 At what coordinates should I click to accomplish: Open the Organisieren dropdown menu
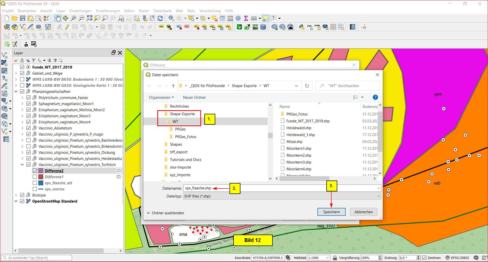coord(161,97)
